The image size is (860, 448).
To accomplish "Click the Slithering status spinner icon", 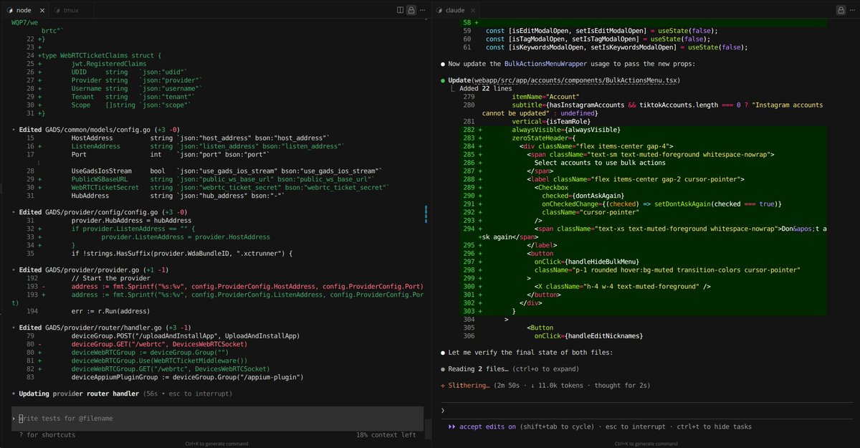I will [x=444, y=385].
